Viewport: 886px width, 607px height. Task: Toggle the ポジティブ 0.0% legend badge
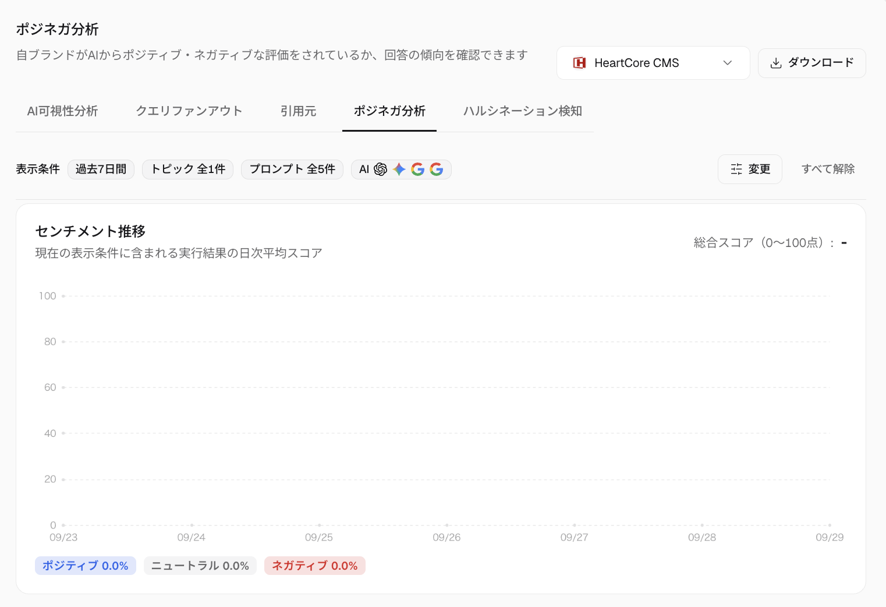[86, 566]
